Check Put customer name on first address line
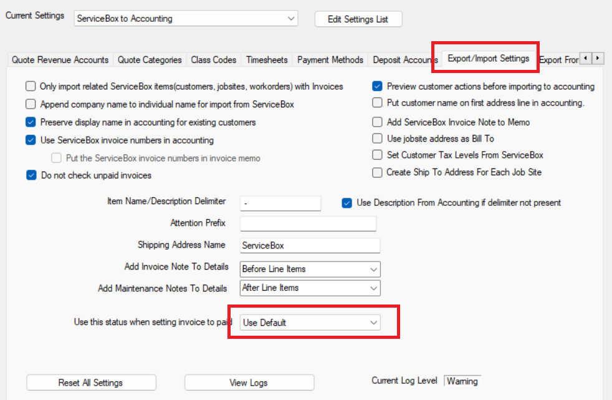The image size is (612, 400). point(377,102)
